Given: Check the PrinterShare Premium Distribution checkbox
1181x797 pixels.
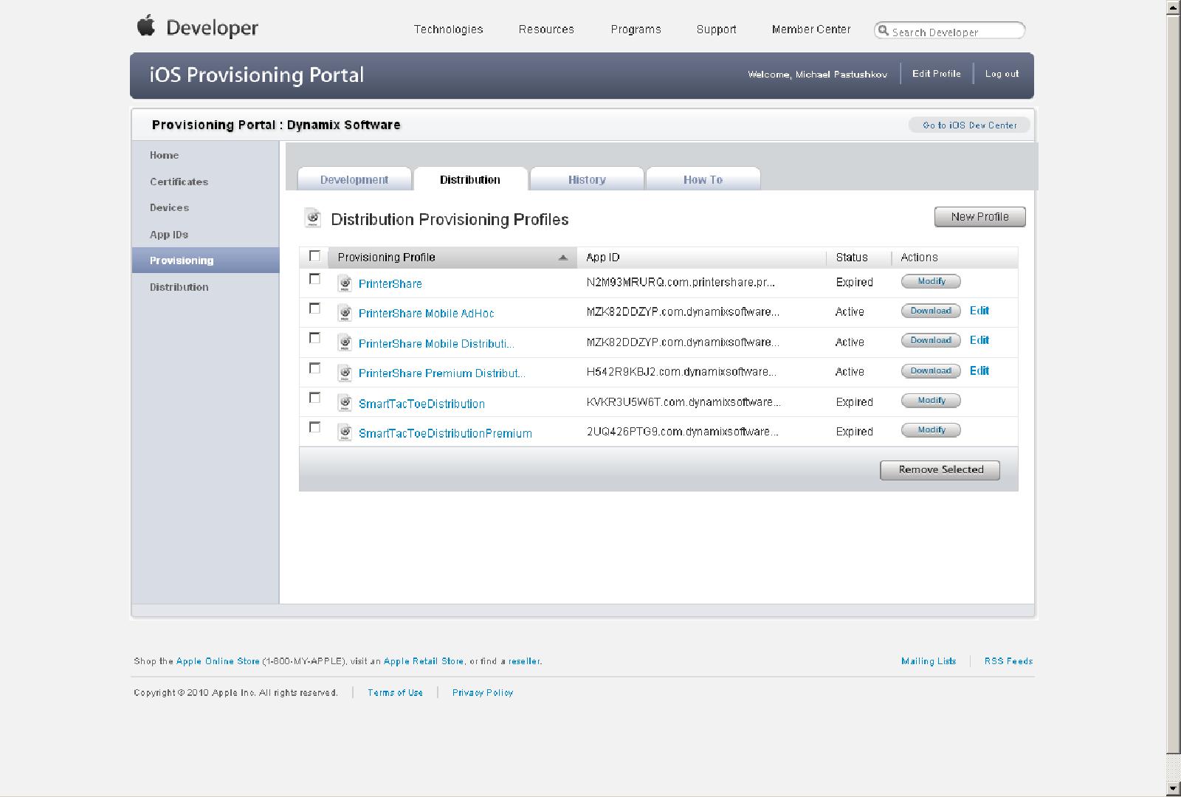Looking at the screenshot, I should pos(314,368).
